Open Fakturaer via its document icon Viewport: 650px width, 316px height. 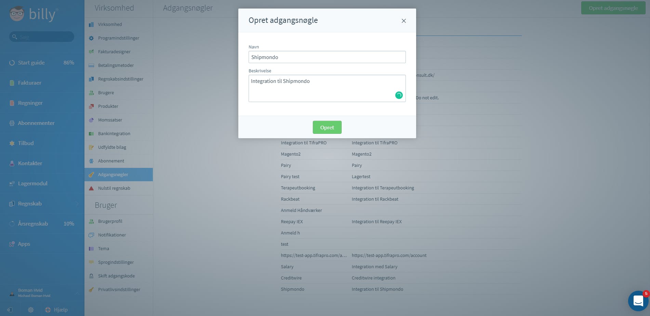pyautogui.click(x=12, y=83)
